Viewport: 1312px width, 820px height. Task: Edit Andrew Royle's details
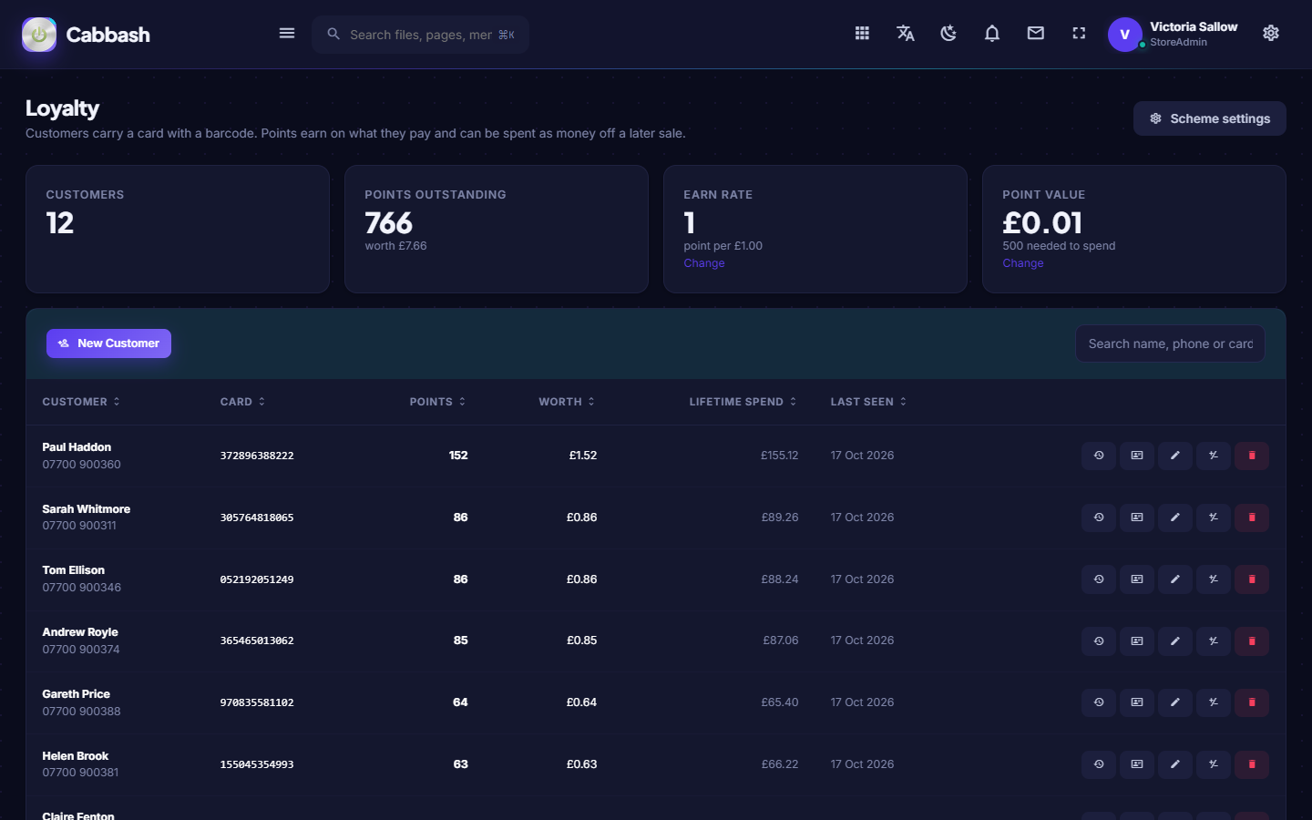pyautogui.click(x=1175, y=641)
